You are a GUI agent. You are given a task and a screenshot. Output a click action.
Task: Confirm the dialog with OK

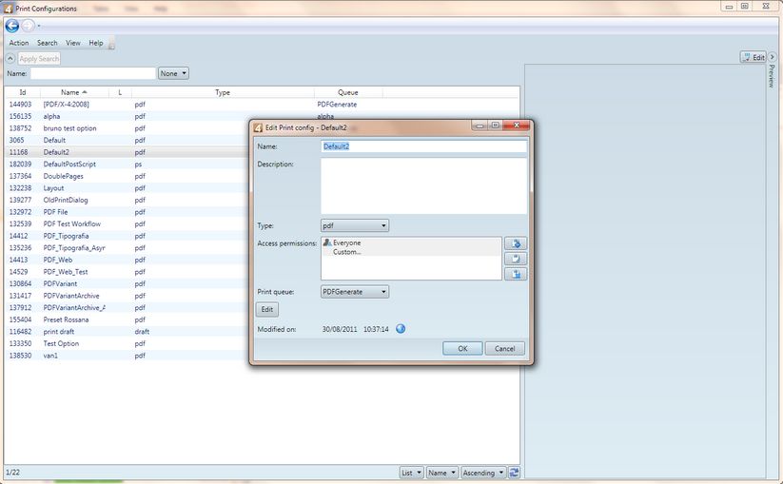coord(462,348)
